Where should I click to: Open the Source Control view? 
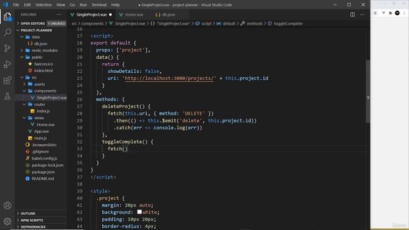[7, 49]
